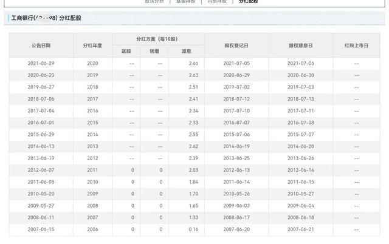Select record date 2015-07-06

point(236,135)
